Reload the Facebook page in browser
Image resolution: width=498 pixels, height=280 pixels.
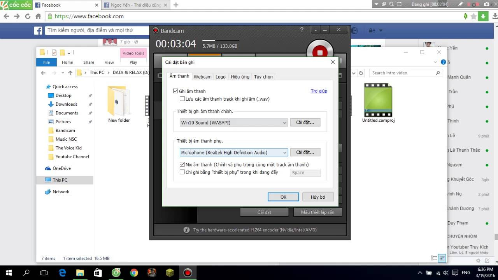(28, 16)
